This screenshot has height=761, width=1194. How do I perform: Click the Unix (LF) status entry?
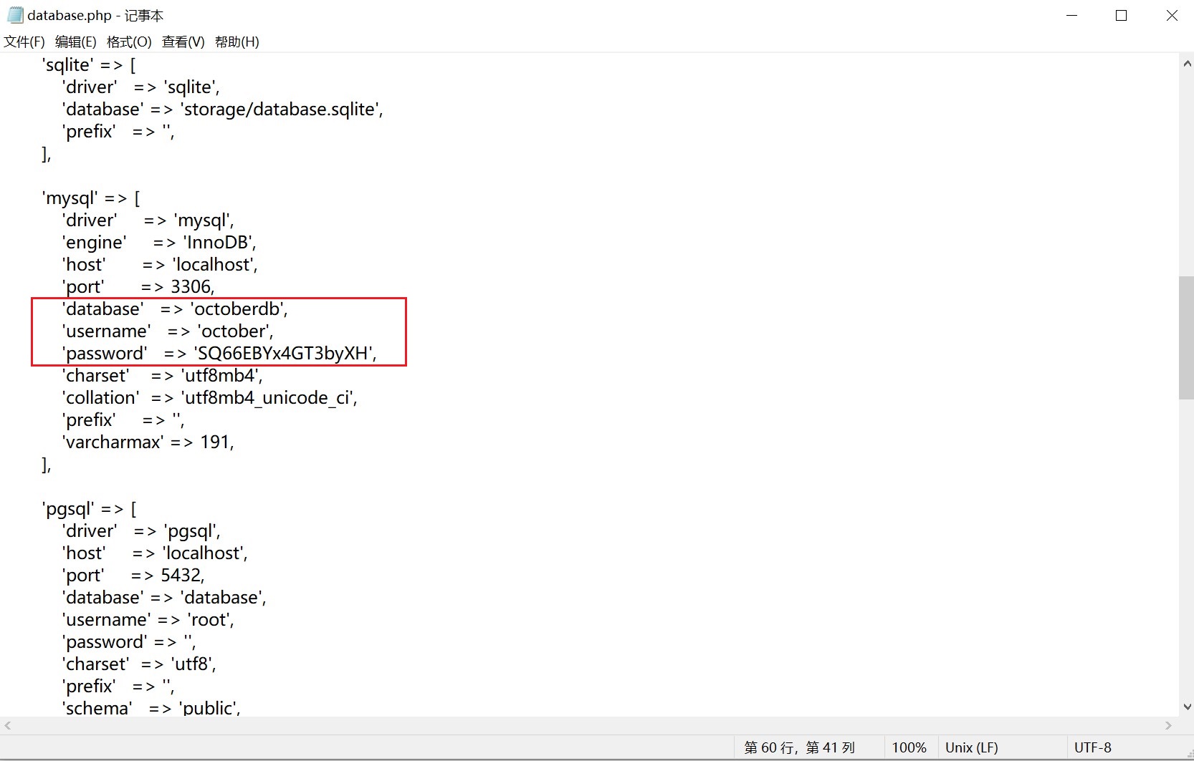pyautogui.click(x=971, y=747)
